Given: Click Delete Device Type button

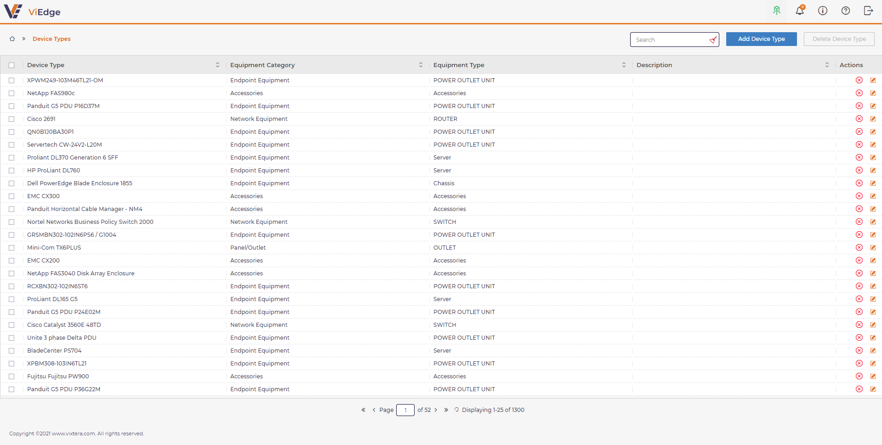Looking at the screenshot, I should [839, 39].
